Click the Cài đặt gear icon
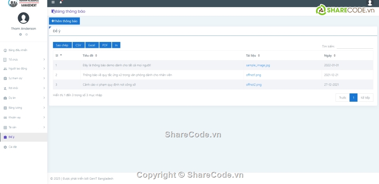This screenshot has height=184, width=379. tap(5, 147)
